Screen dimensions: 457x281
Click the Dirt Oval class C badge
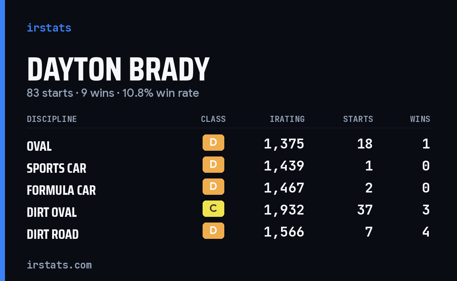(213, 209)
